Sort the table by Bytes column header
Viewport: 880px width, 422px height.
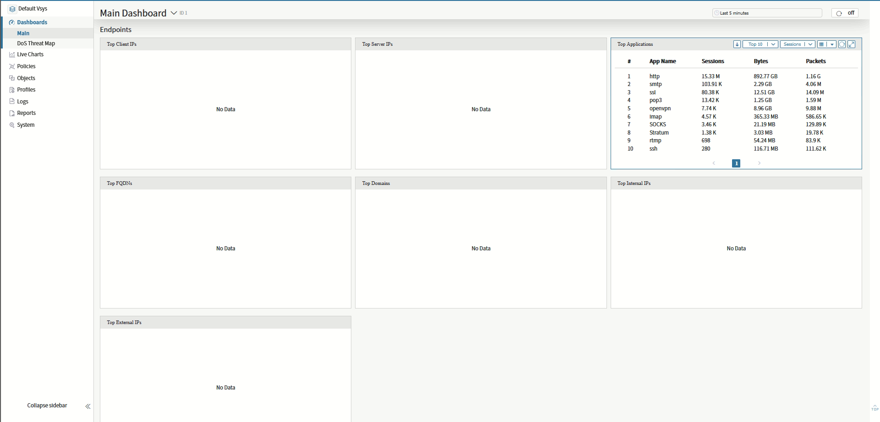760,61
